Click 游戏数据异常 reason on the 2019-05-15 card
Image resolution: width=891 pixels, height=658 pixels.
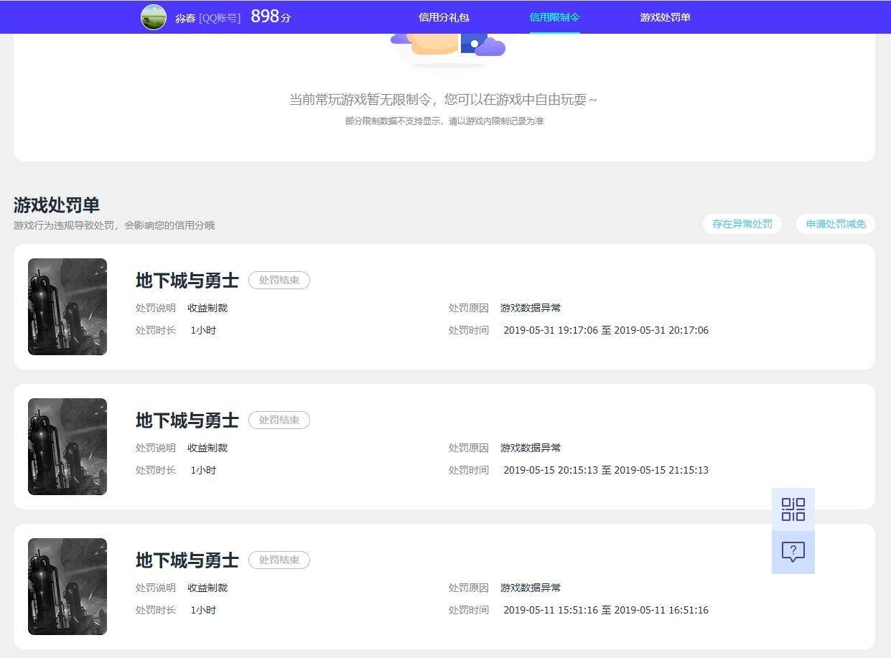(531, 448)
